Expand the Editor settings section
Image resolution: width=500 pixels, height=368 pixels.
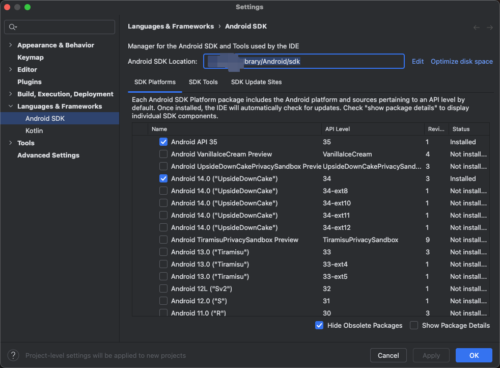pyautogui.click(x=11, y=70)
